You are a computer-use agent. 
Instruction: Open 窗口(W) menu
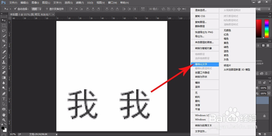coord(112,3)
